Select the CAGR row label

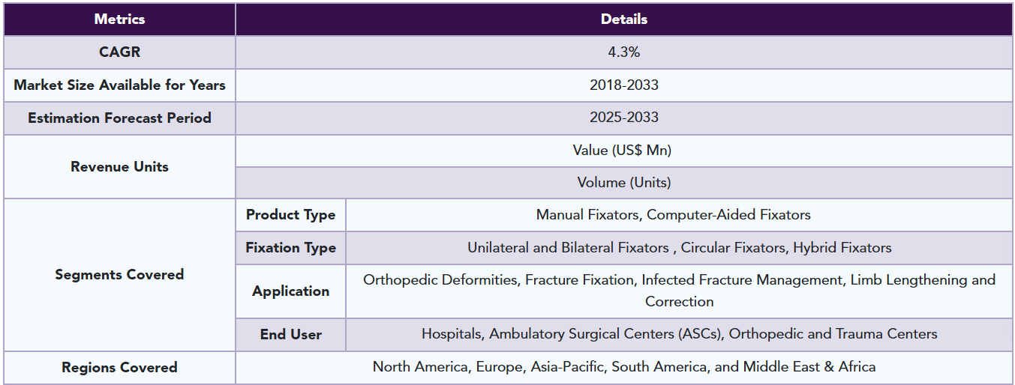tap(119, 52)
